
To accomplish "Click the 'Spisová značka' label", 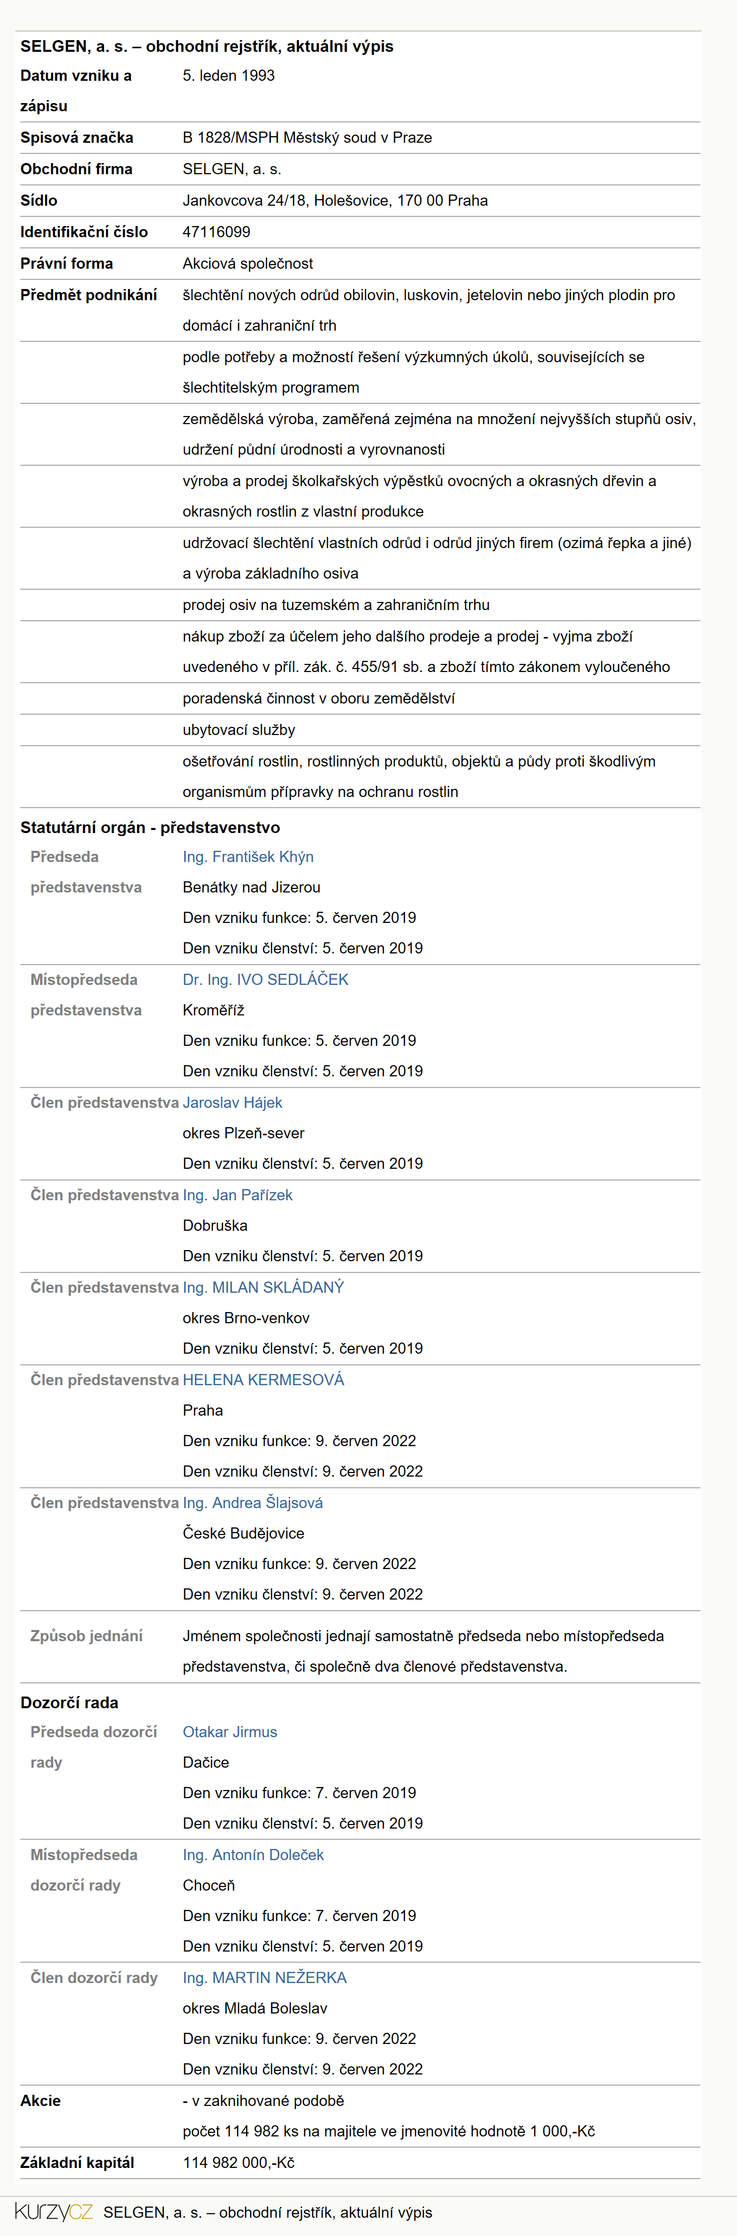I will [x=77, y=137].
